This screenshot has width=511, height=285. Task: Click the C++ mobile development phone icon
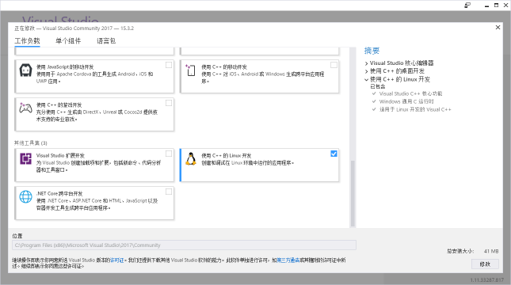pos(191,70)
